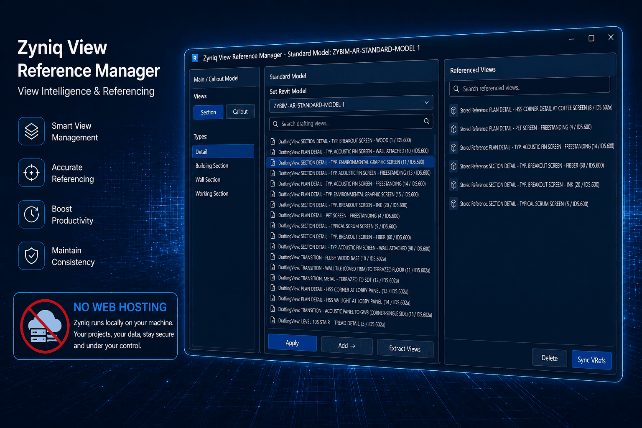The width and height of the screenshot is (642, 428).
Task: Click the Sync VRefs button
Action: coord(591,360)
